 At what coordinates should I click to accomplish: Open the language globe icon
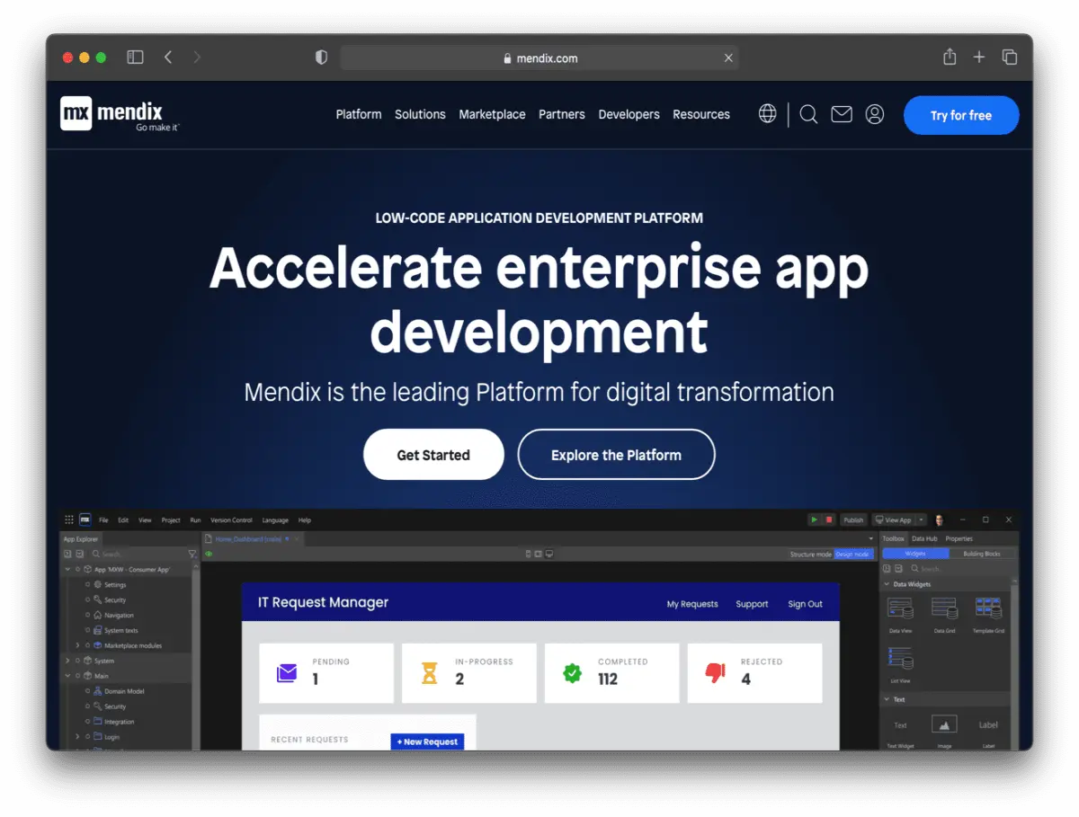tap(767, 114)
